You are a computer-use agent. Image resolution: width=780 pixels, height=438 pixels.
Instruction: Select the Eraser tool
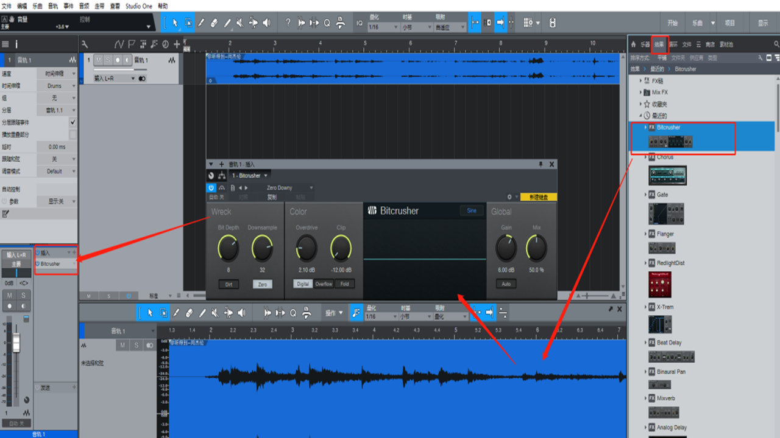[214, 23]
